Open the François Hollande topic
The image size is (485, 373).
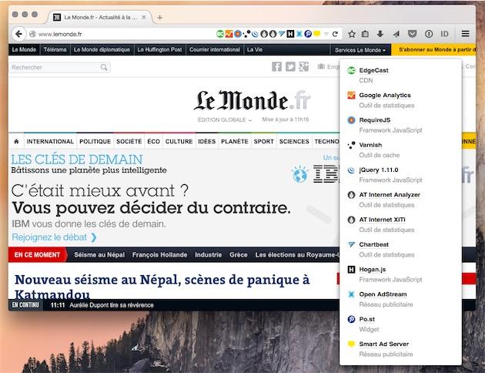pyautogui.click(x=159, y=255)
